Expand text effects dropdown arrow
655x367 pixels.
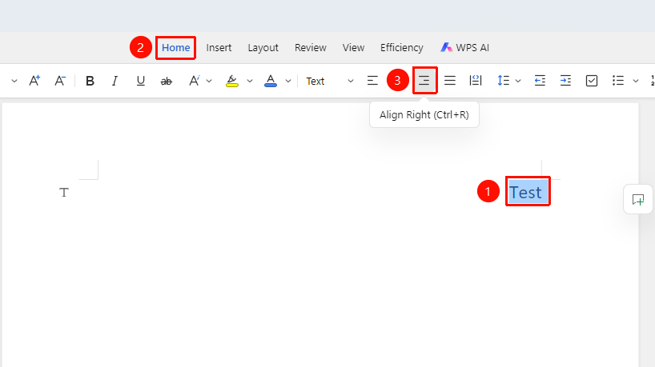[x=209, y=81]
